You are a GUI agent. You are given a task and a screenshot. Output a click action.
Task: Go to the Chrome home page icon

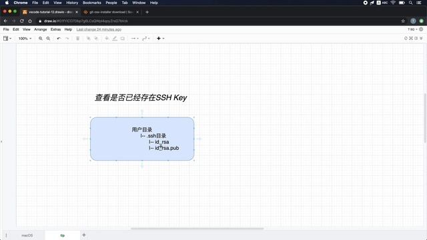pyautogui.click(x=30, y=21)
